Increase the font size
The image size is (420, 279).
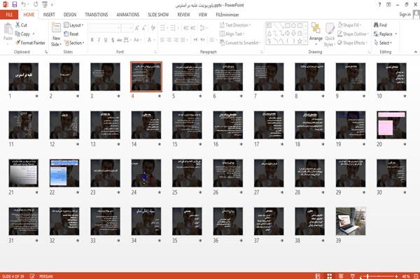pos(137,28)
